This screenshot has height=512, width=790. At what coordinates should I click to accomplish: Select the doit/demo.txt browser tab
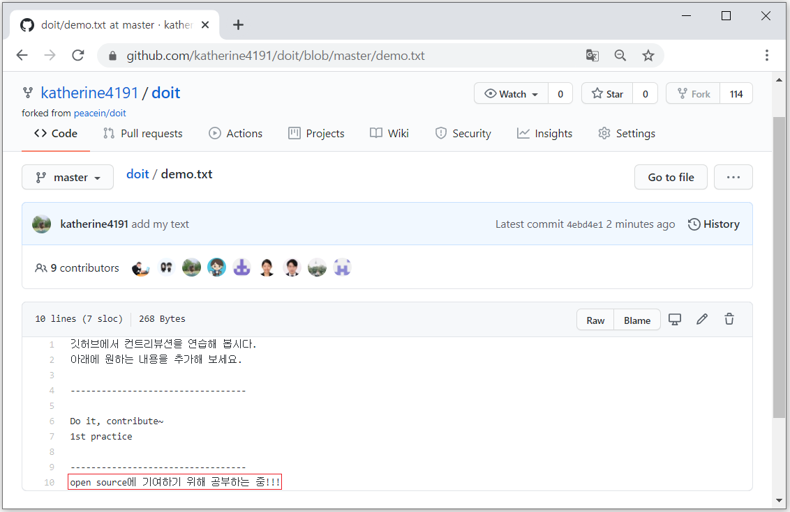pyautogui.click(x=114, y=24)
